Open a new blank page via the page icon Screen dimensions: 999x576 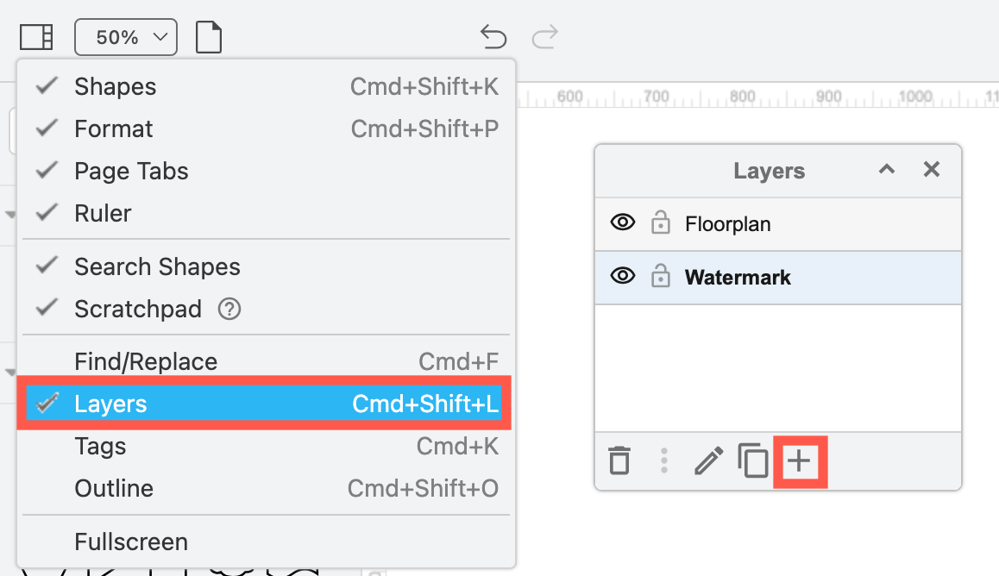click(209, 36)
